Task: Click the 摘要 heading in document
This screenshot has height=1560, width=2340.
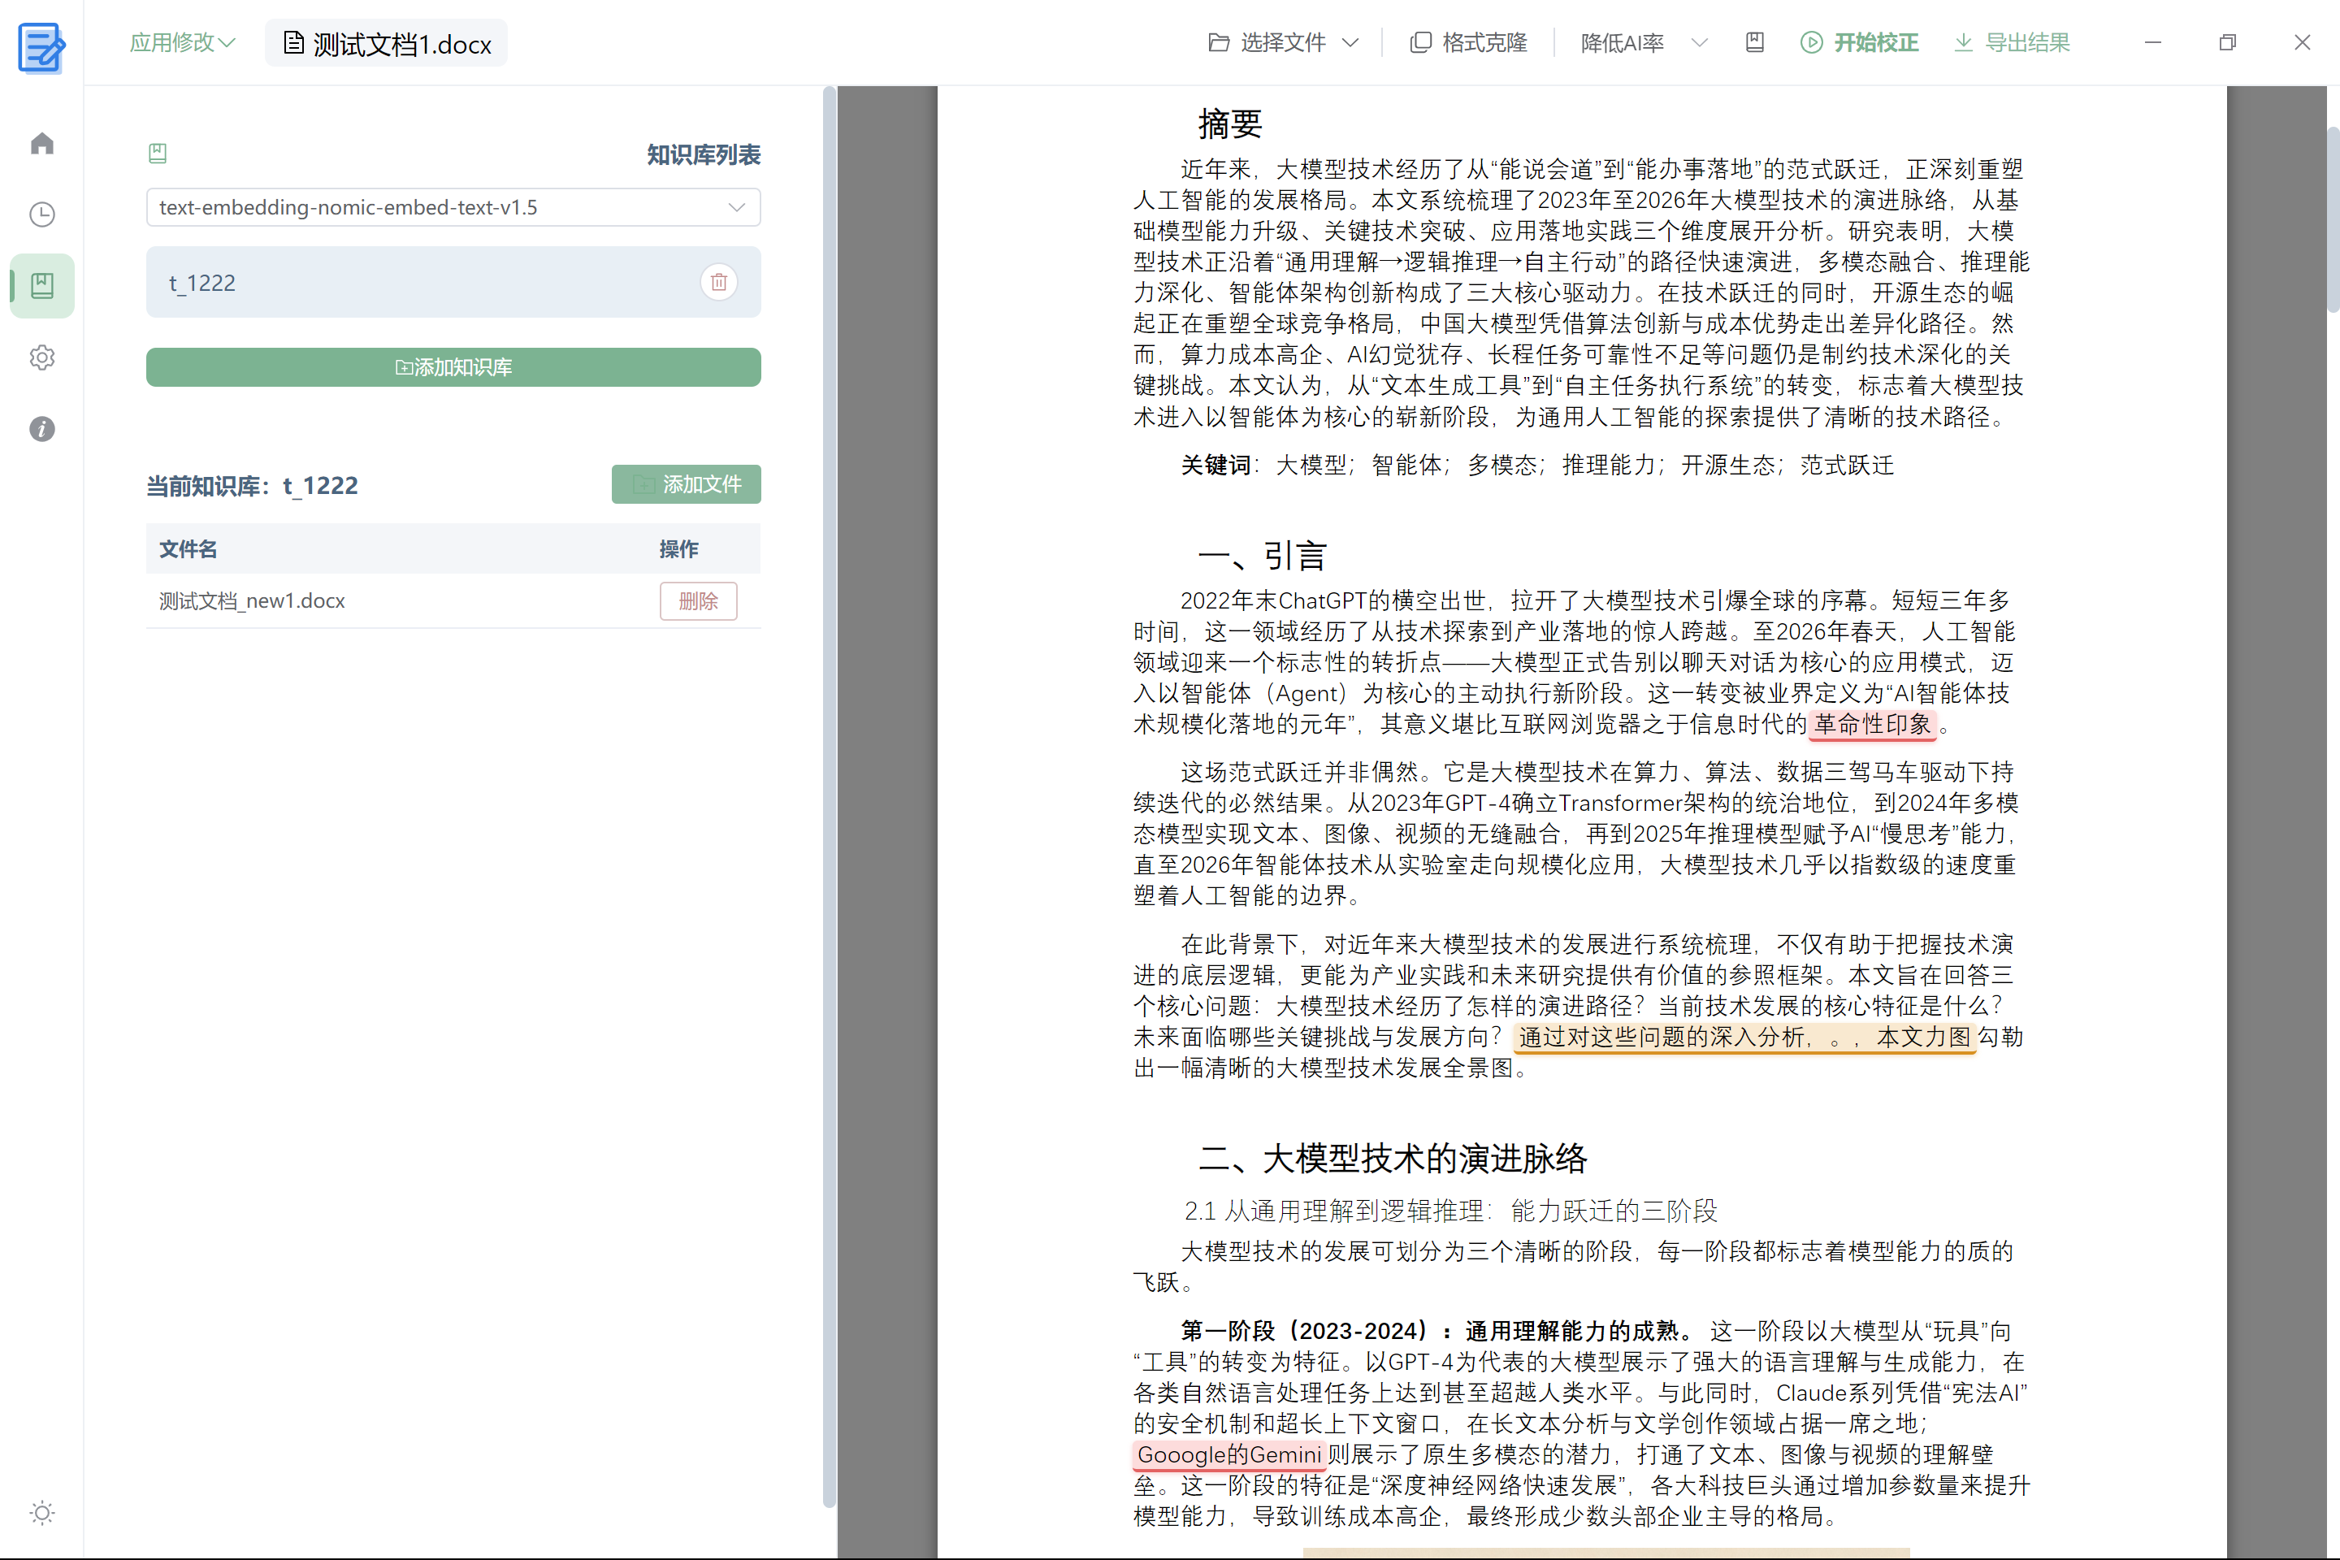Action: pyautogui.click(x=1229, y=124)
